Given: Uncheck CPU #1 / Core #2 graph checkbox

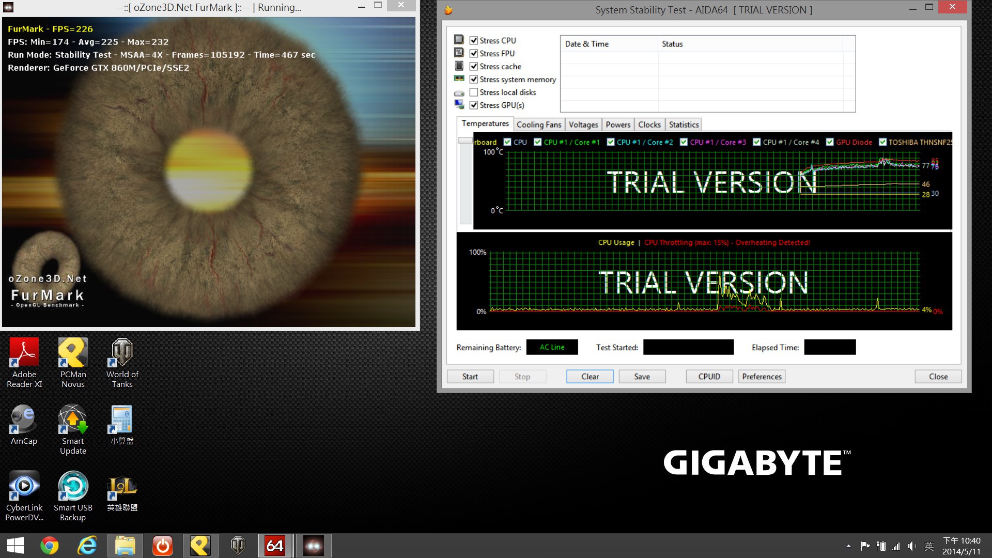Looking at the screenshot, I should (x=611, y=142).
